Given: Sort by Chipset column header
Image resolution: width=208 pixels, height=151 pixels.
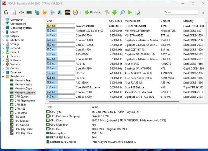Looking at the screenshot, I should point(171,21).
